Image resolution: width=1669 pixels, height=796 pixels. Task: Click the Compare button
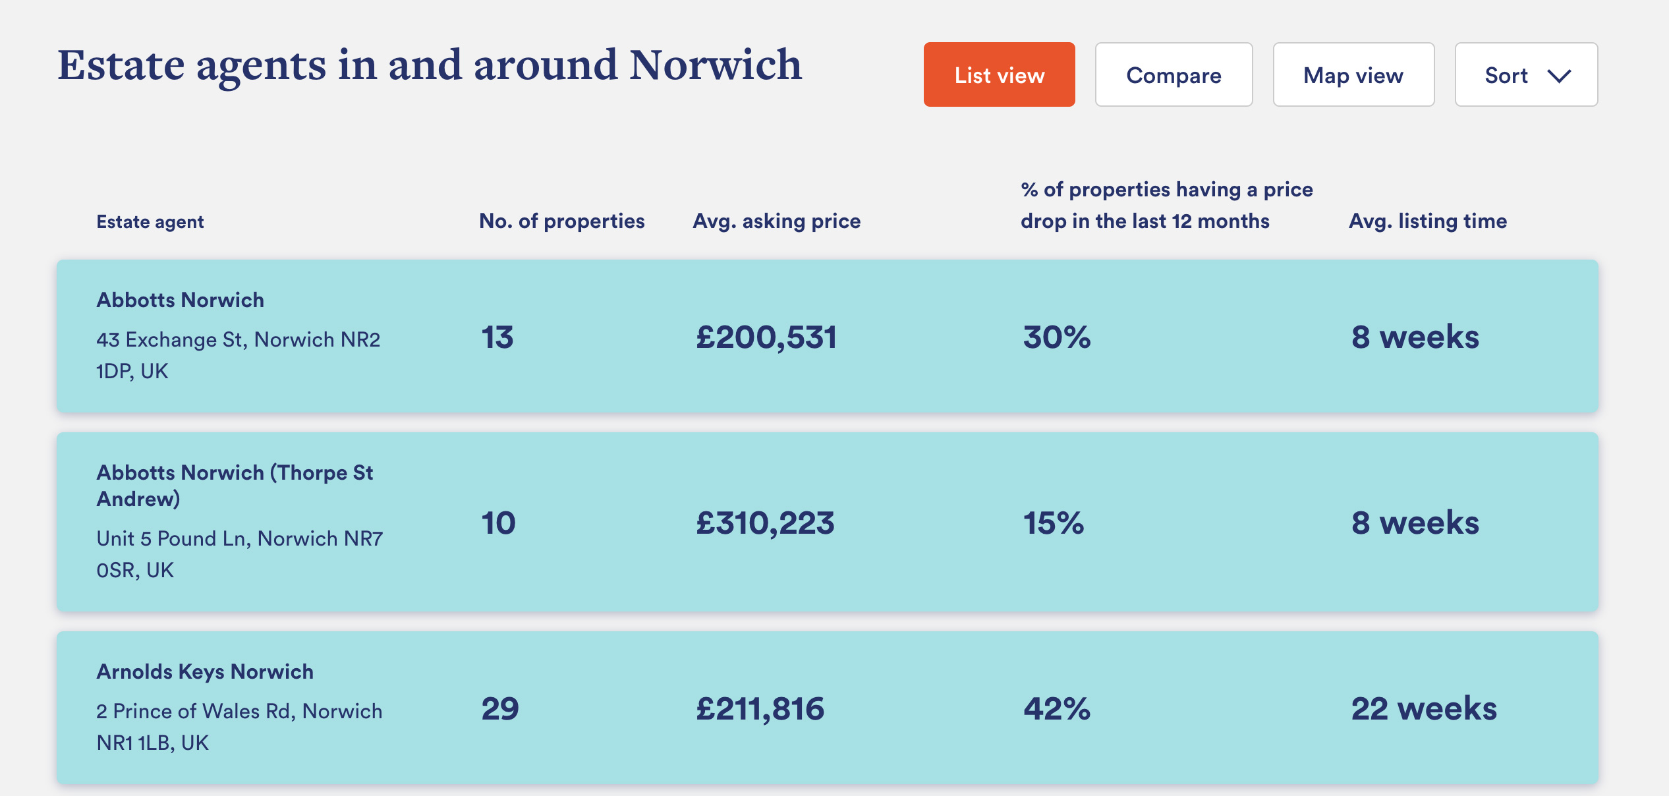point(1174,74)
